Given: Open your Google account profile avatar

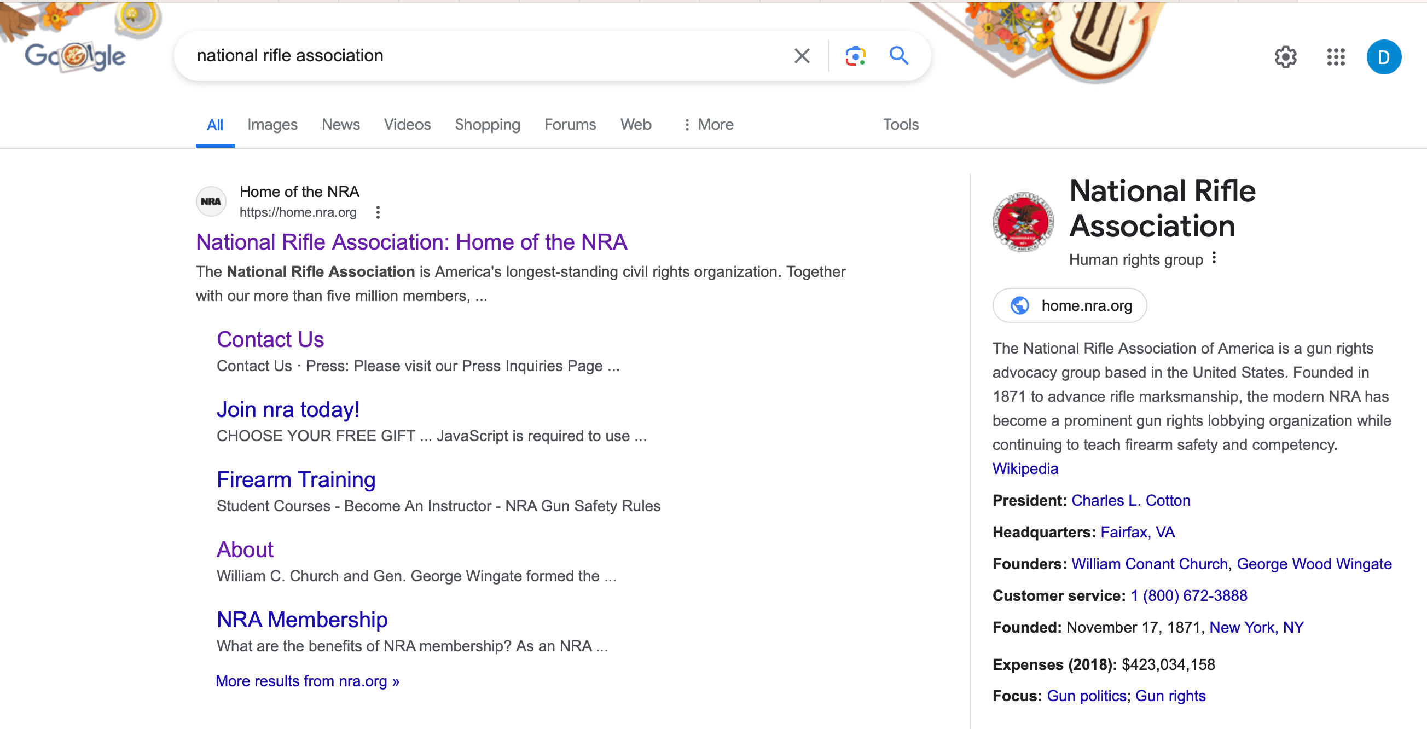Looking at the screenshot, I should click(1384, 56).
